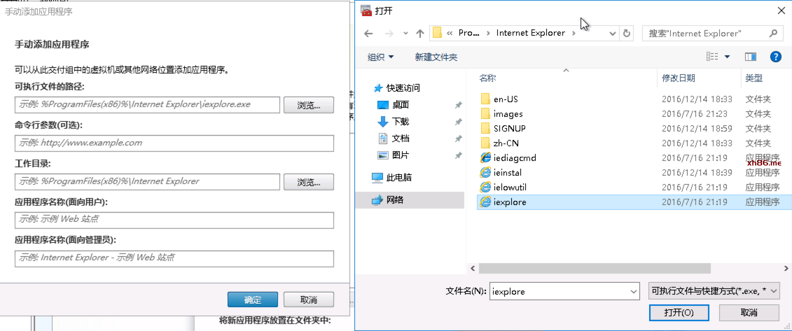Select the iediagcmd application file

pyautogui.click(x=514, y=158)
